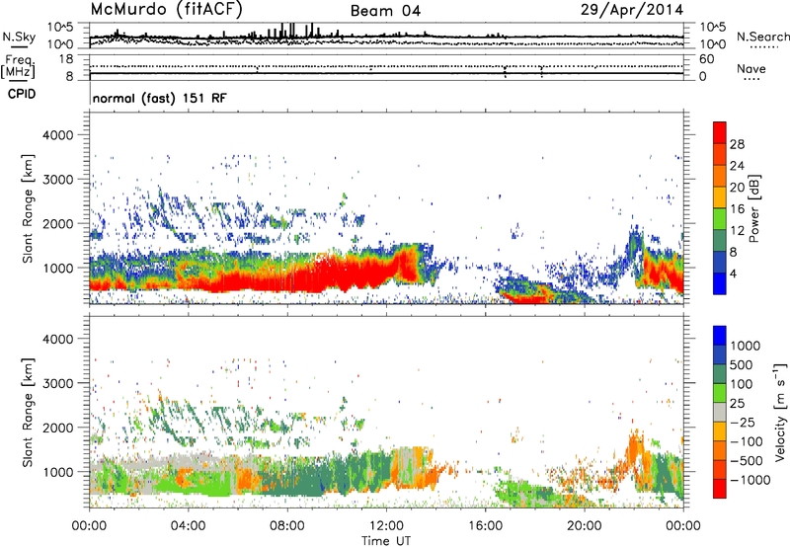Click the "18" tick on frequency axis

tap(66, 59)
